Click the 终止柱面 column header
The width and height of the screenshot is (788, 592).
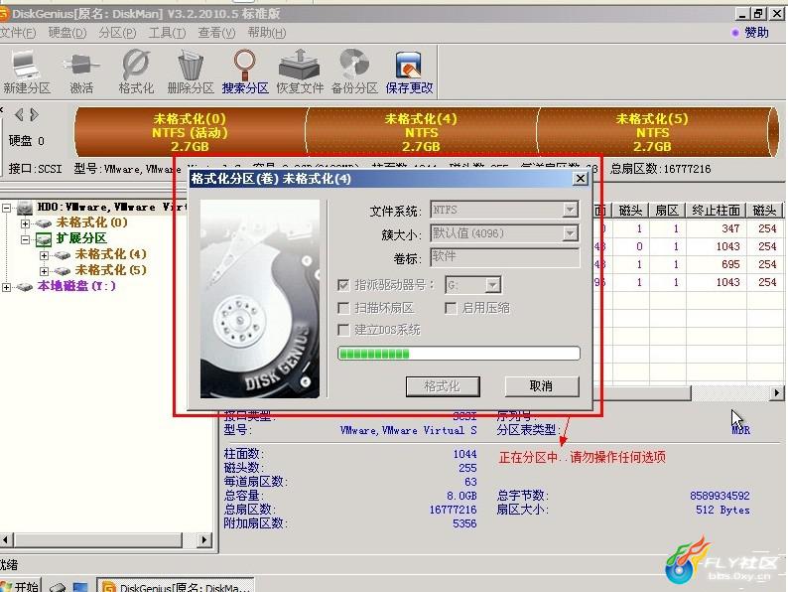coord(716,211)
